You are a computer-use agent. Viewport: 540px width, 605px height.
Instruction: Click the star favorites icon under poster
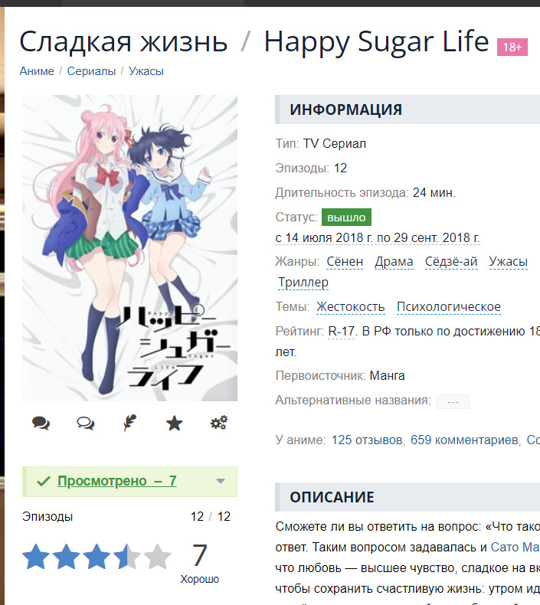click(x=174, y=423)
